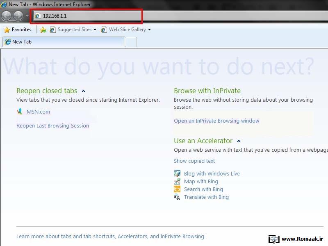This screenshot has height=246, width=328.
Task: Click the Browse with InPrivate heading
Action: tap(207, 91)
